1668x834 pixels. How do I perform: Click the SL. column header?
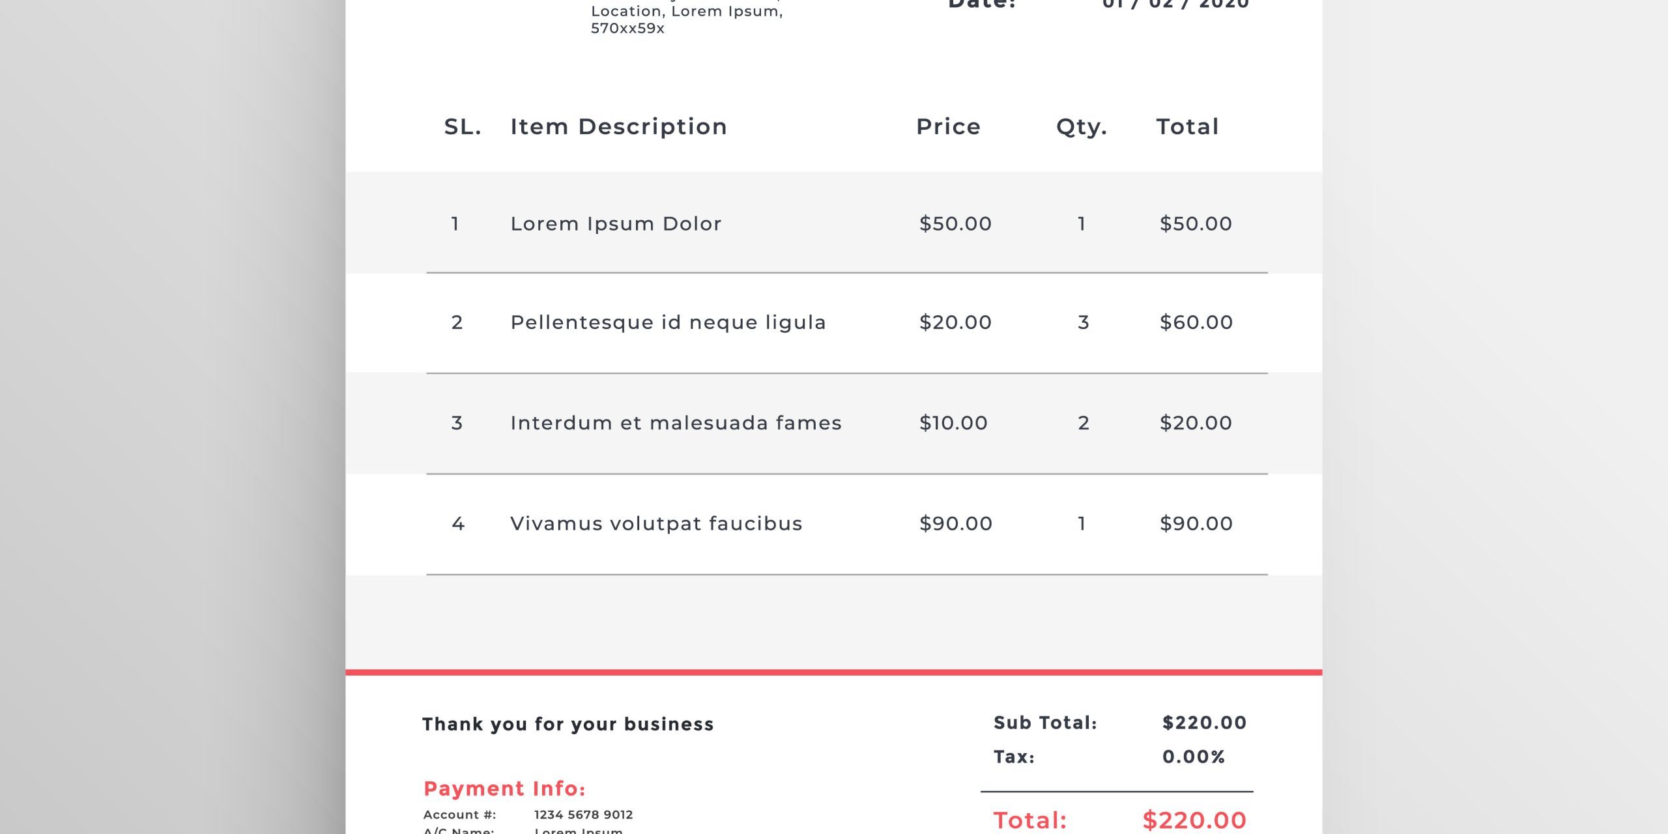[463, 126]
